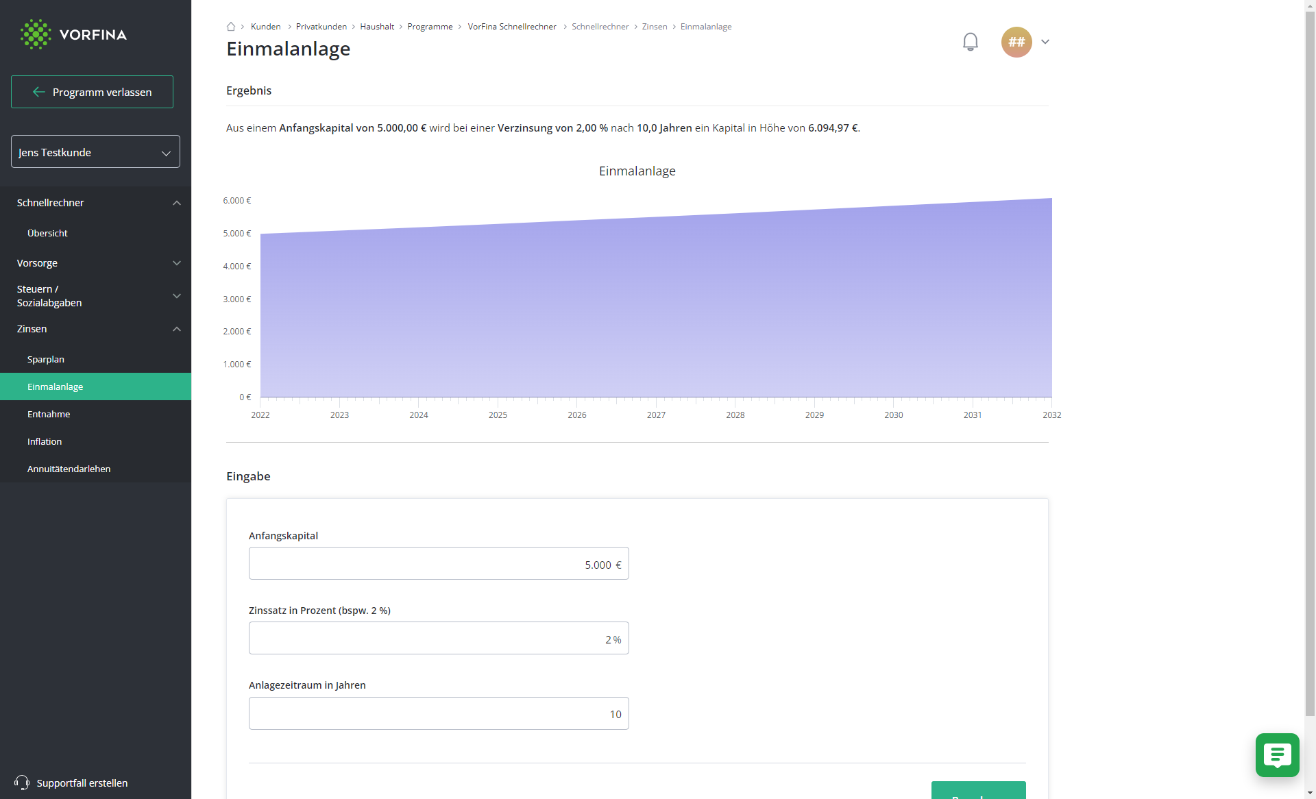
Task: Click the Ergebnis heading
Action: point(249,90)
